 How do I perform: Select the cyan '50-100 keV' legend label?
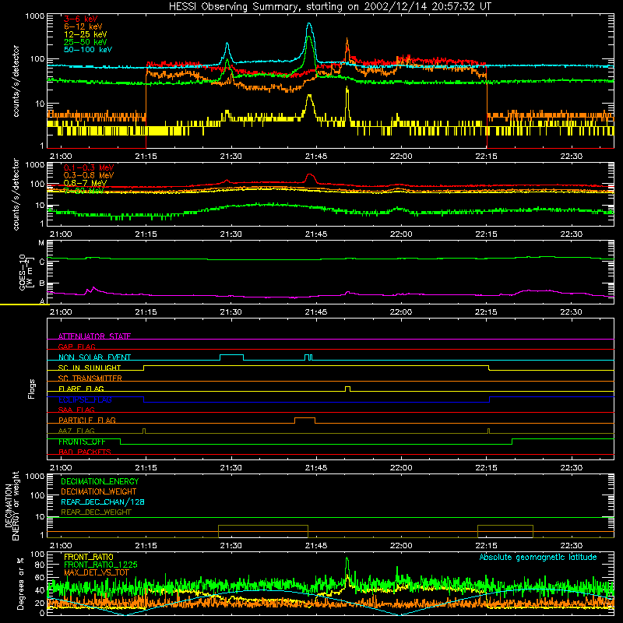pos(88,50)
